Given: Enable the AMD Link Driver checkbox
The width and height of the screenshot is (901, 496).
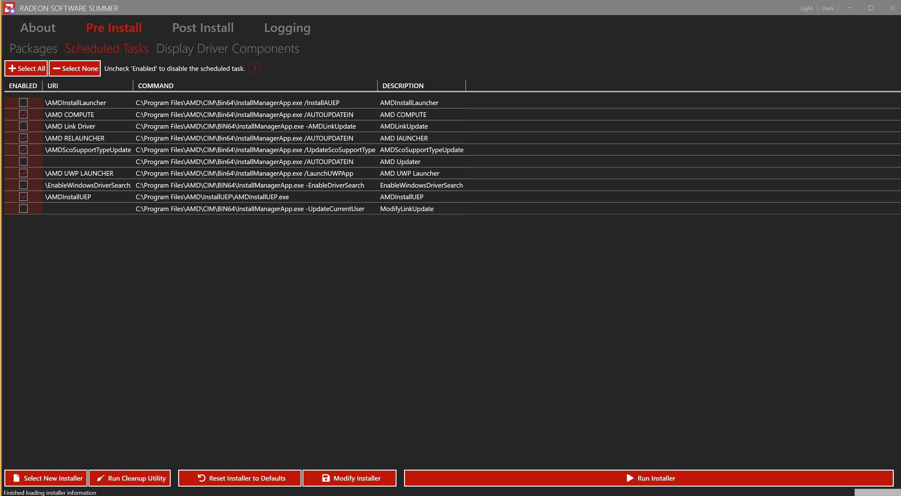Looking at the screenshot, I should (24, 126).
